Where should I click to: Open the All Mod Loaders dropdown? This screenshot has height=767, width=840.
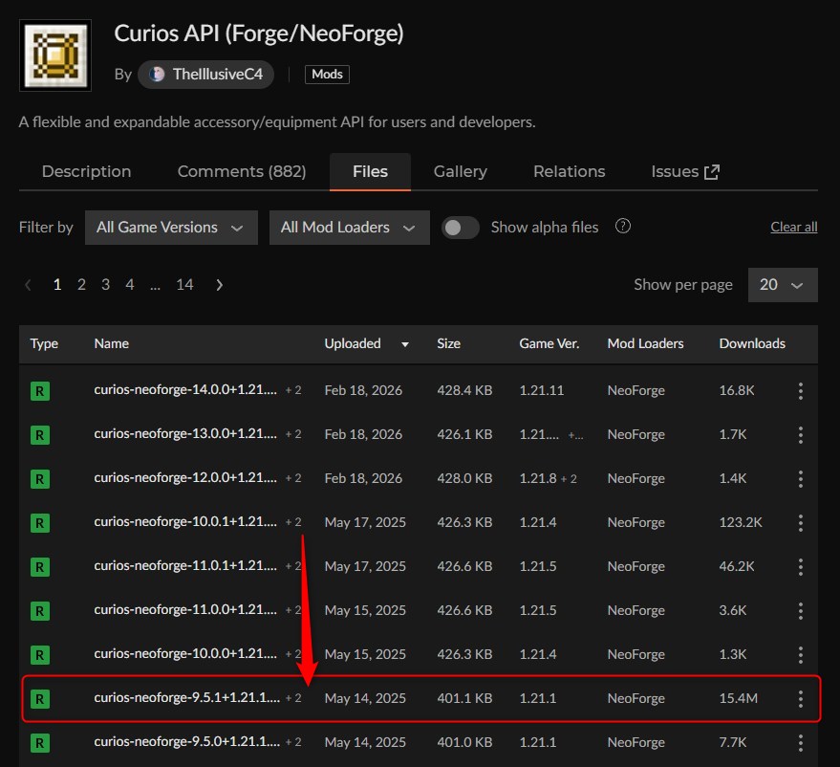[x=349, y=228]
